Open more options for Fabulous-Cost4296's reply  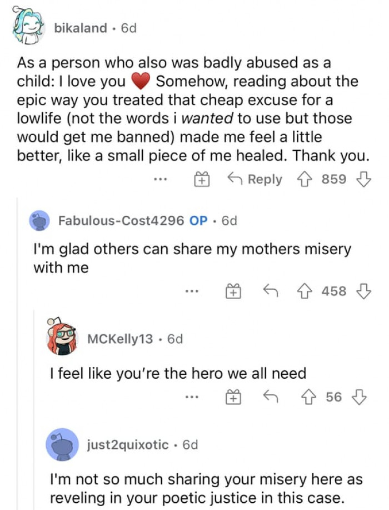191,290
